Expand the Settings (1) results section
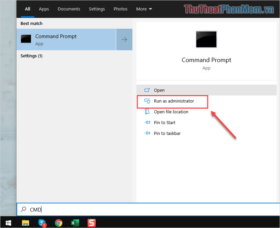This screenshot has width=280, height=228. click(x=31, y=56)
